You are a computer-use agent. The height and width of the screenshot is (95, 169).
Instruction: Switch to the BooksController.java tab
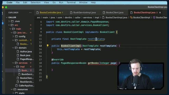tap(50, 13)
